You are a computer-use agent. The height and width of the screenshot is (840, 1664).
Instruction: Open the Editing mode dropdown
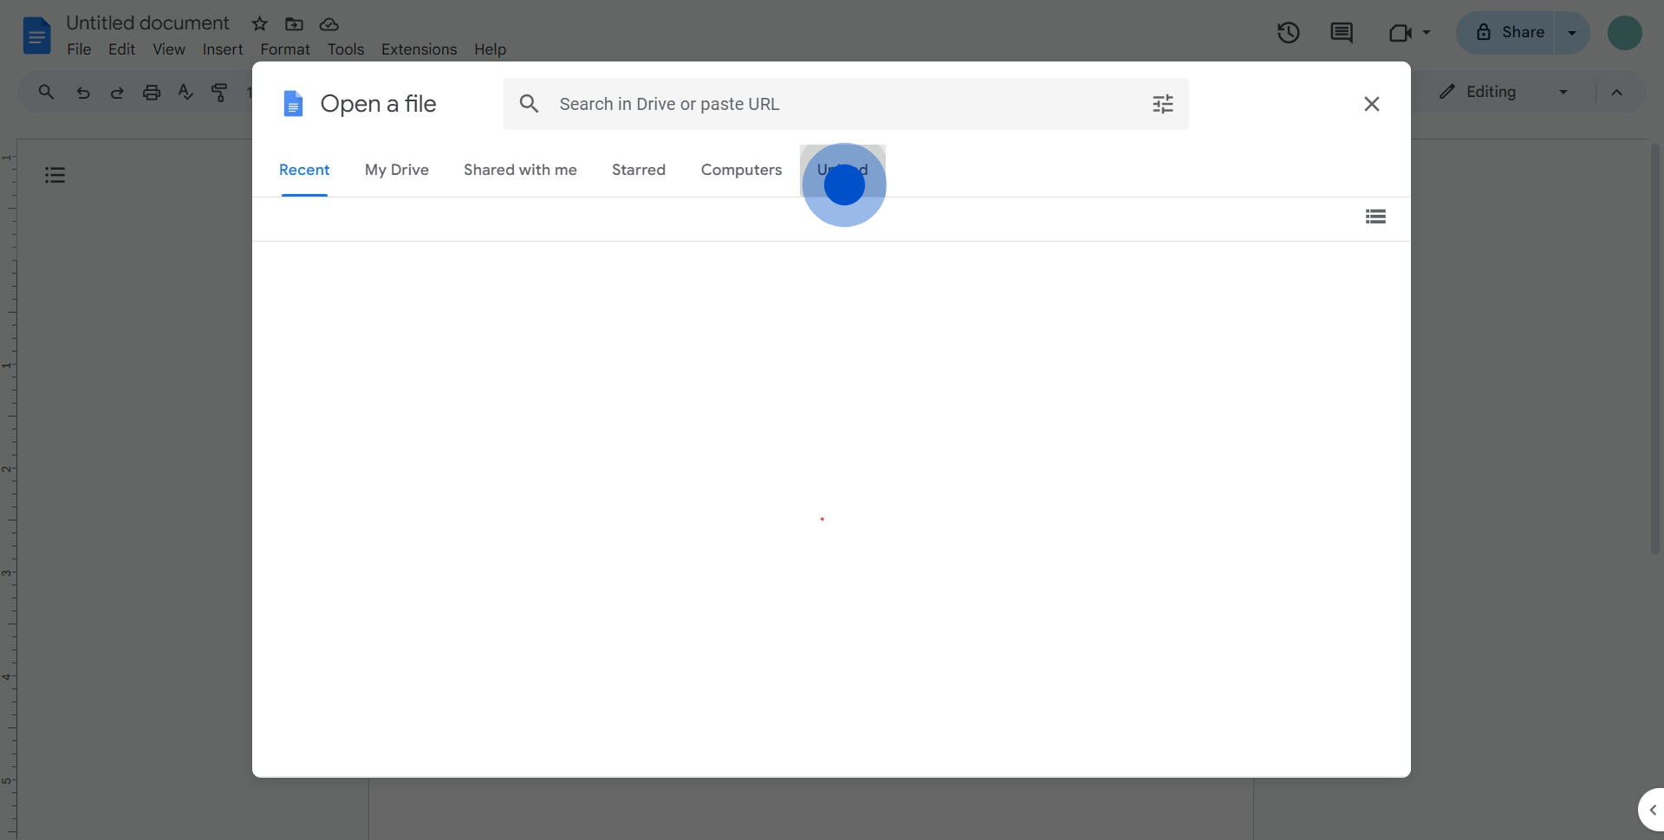coord(1504,92)
